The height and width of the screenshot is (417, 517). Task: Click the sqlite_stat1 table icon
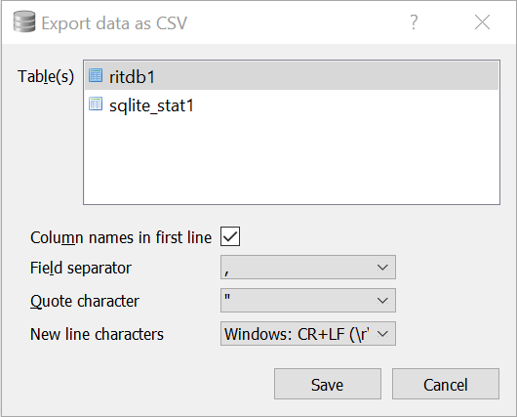coord(96,104)
